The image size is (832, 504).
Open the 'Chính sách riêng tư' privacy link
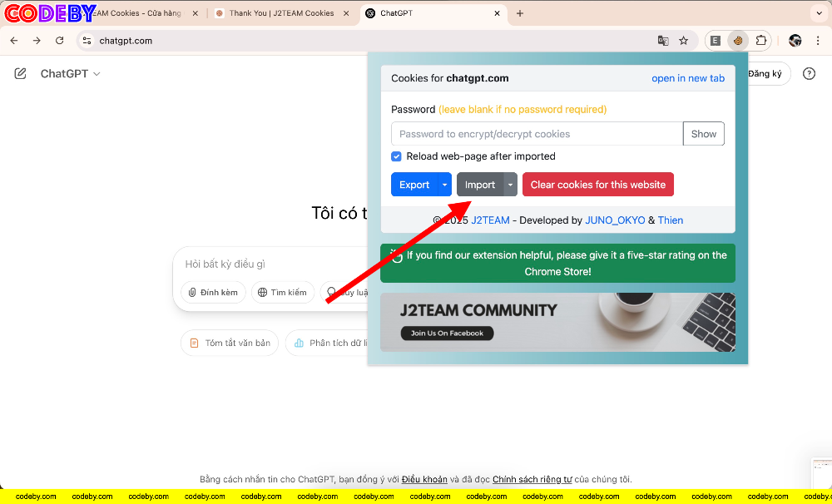(x=532, y=480)
